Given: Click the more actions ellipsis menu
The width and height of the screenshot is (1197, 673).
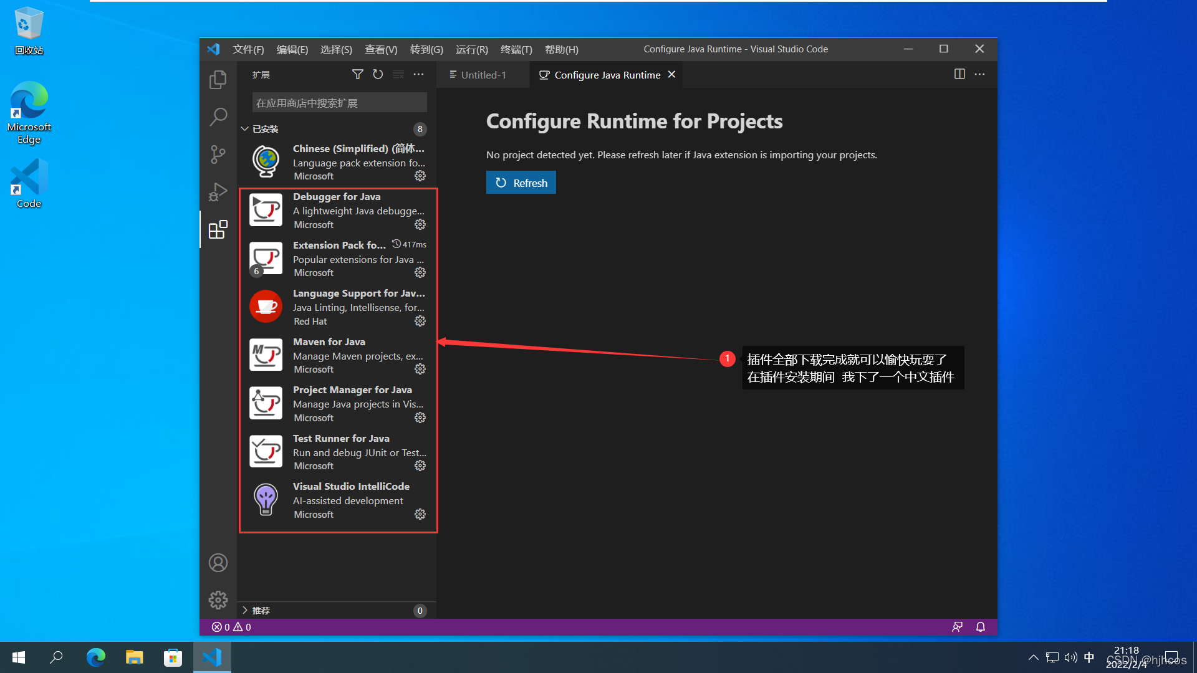Looking at the screenshot, I should coord(418,75).
